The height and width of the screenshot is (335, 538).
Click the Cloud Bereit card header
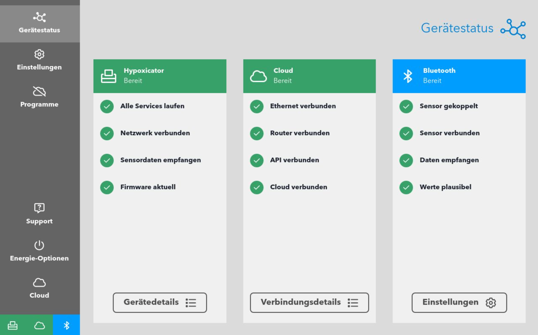pos(309,76)
